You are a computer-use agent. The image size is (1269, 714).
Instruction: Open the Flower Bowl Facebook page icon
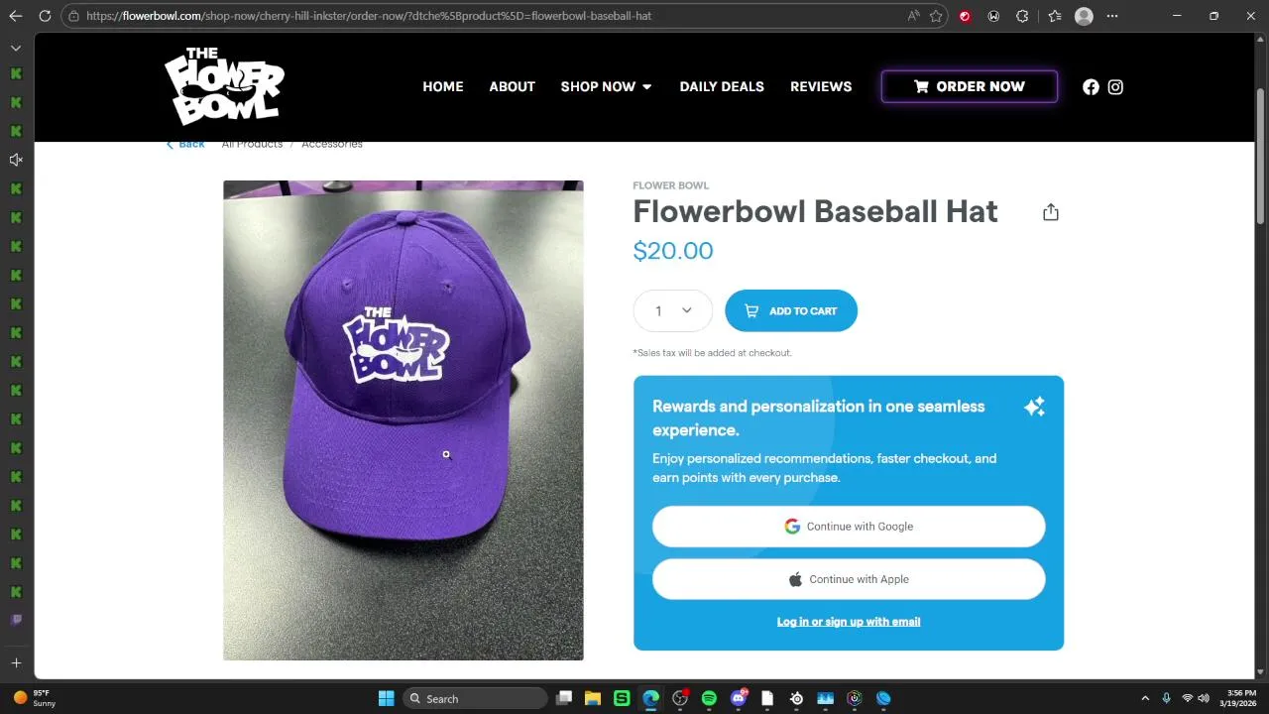pyautogui.click(x=1091, y=87)
